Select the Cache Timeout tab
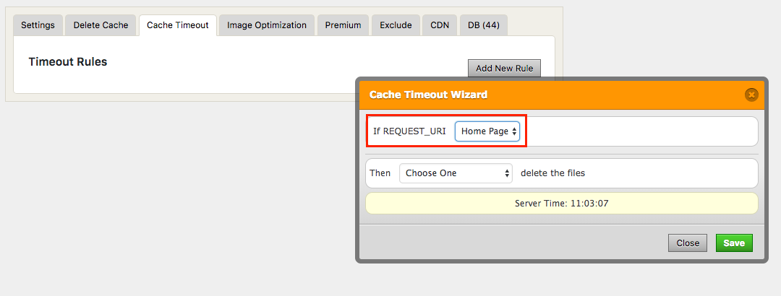781x296 pixels. pos(177,25)
